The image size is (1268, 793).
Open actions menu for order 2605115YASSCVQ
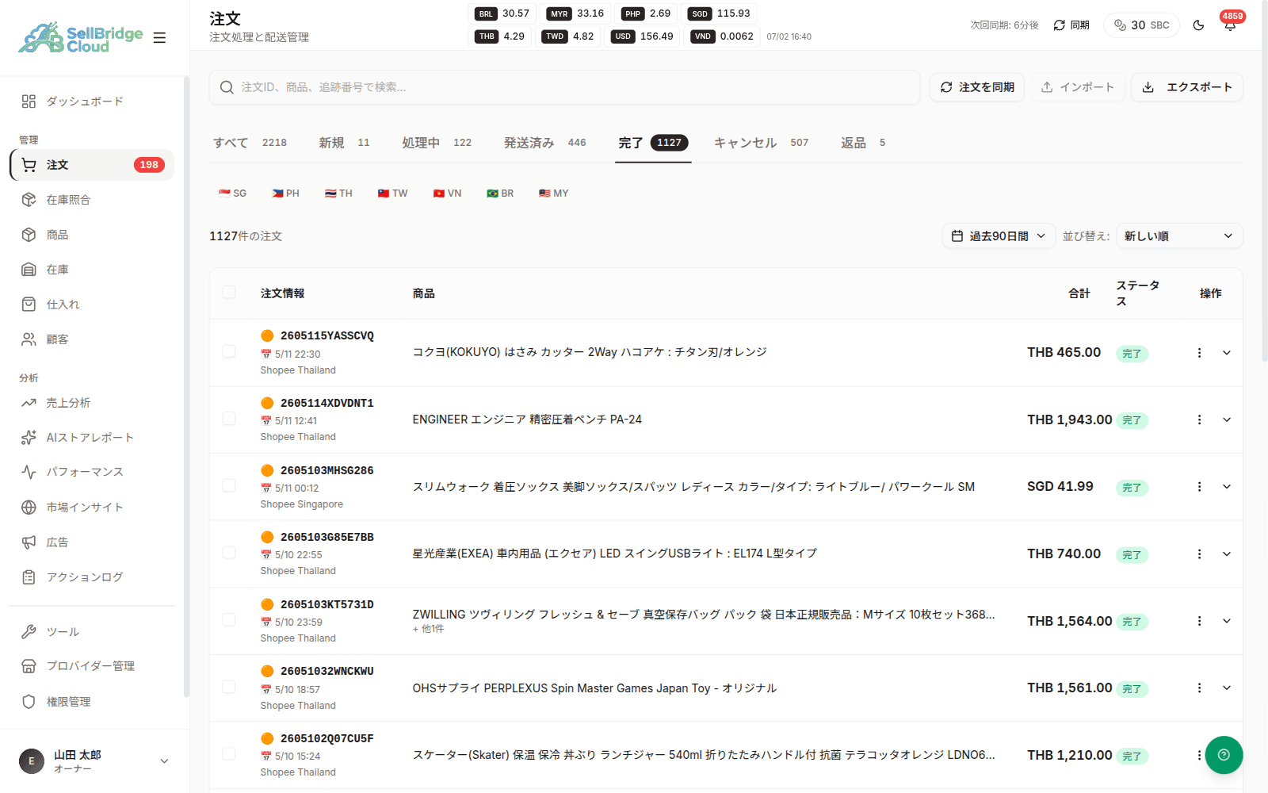click(1199, 353)
